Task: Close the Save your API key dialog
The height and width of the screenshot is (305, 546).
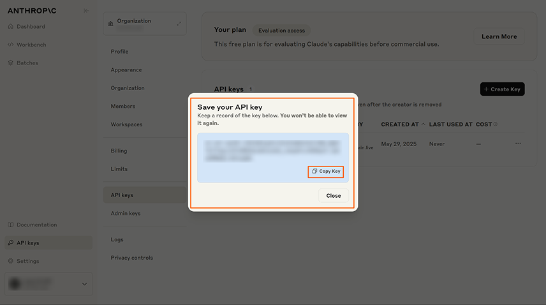Action: tap(333, 196)
